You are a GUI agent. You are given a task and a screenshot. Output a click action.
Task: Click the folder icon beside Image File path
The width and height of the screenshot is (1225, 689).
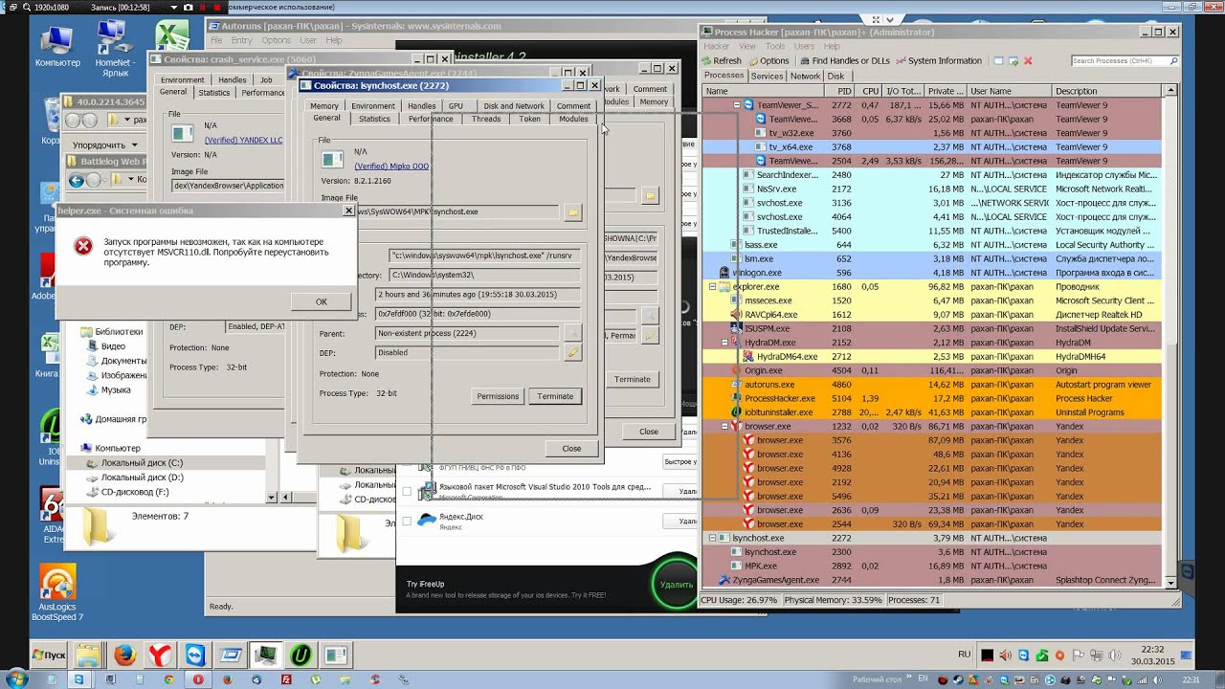(572, 212)
